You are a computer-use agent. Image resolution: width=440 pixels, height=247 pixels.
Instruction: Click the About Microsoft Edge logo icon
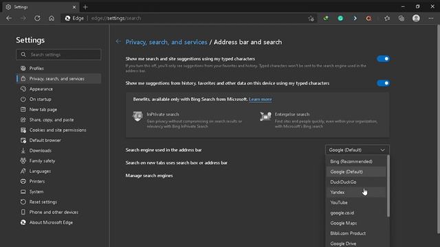23,222
